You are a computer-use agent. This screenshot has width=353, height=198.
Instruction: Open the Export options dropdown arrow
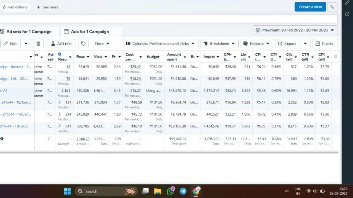pos(305,43)
